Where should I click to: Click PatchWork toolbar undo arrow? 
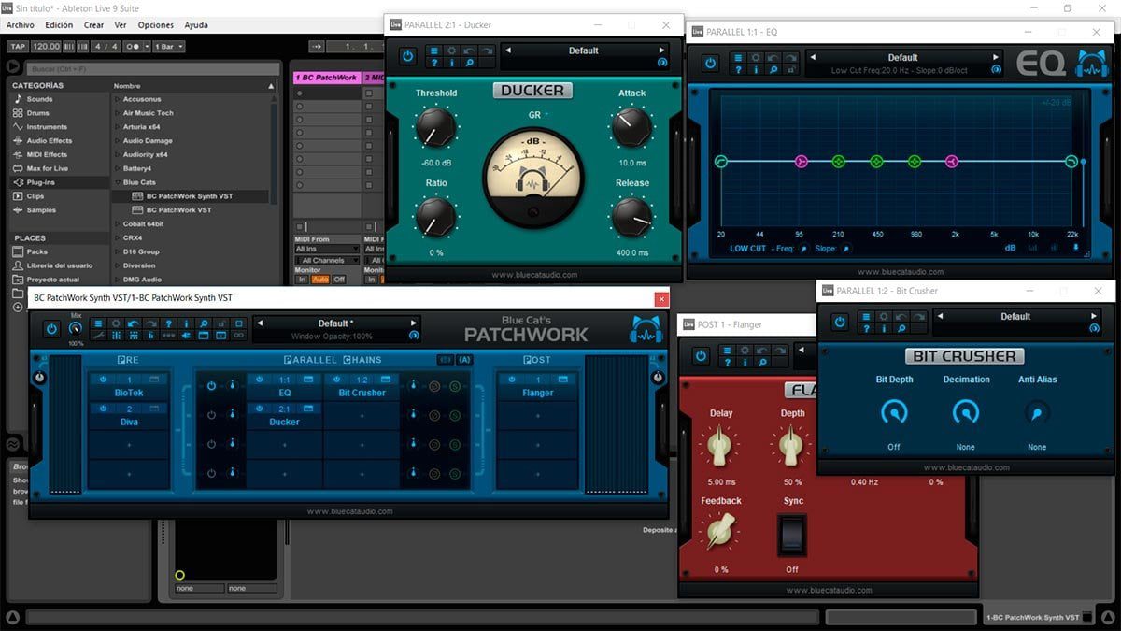point(134,323)
